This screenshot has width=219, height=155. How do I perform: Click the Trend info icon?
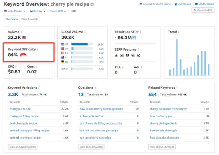(179, 32)
